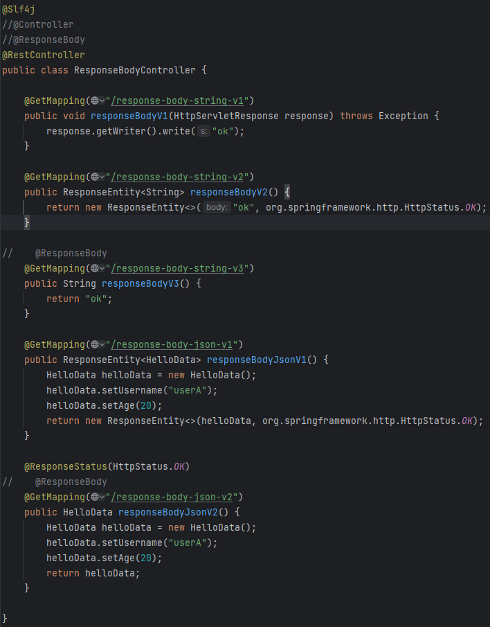
Task: Click highlighted closing brace of responseBodyV2
Action: pyautogui.click(x=27, y=222)
